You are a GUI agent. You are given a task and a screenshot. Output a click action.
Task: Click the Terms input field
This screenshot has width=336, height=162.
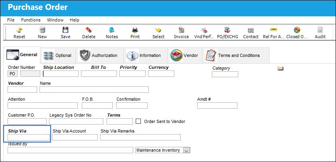coord(120,121)
